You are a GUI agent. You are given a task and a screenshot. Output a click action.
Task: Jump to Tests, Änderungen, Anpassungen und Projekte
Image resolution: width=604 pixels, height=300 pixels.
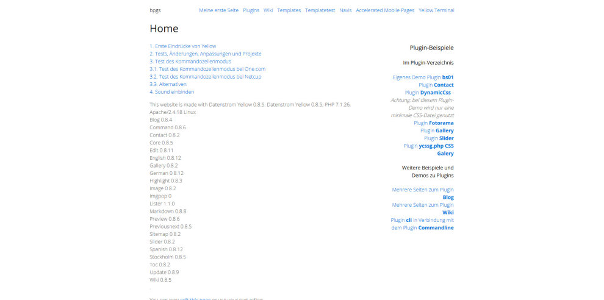(x=201, y=54)
